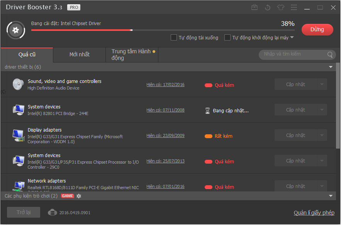Click Cập nhật for Display adapters
The height and width of the screenshot is (225, 341).
pyautogui.click(x=295, y=135)
